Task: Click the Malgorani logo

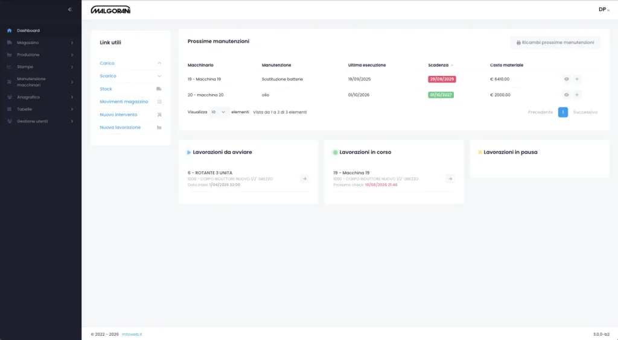Action: pyautogui.click(x=111, y=10)
